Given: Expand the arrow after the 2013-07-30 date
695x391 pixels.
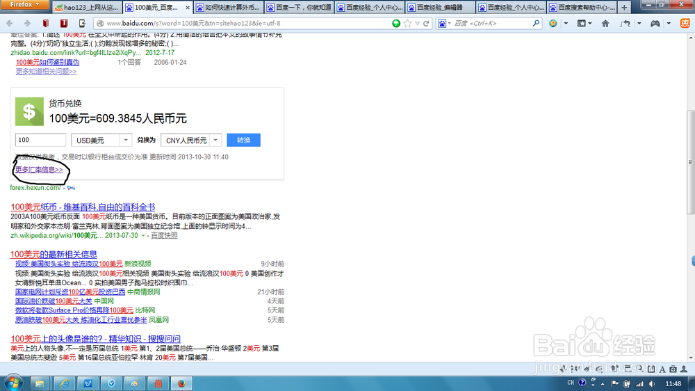Looking at the screenshot, I should (142, 236).
